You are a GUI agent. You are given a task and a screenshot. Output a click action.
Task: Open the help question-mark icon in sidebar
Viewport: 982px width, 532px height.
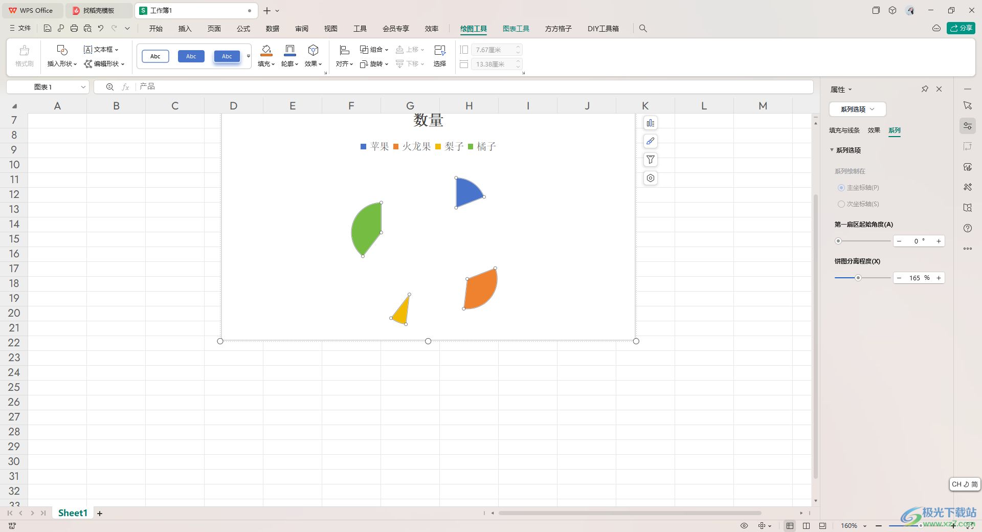click(968, 228)
